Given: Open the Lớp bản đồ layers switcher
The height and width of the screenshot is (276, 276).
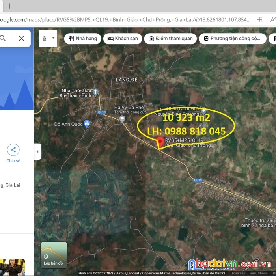Looking at the screenshot, I should click(54, 255).
